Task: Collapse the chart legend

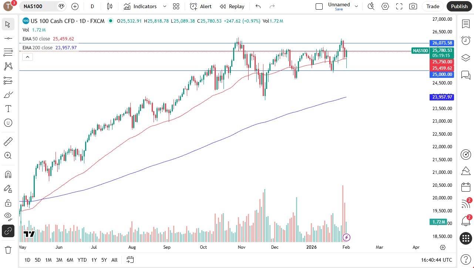Action: pyautogui.click(x=27, y=57)
